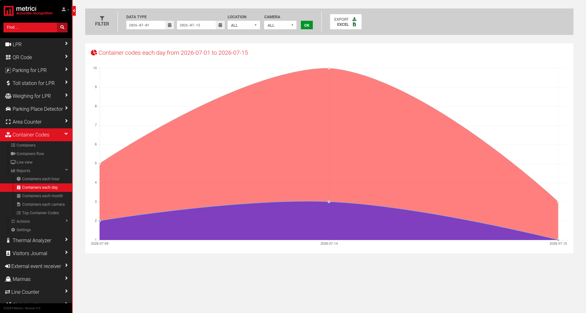
Task: Select Containers each camera report
Action: click(x=43, y=204)
